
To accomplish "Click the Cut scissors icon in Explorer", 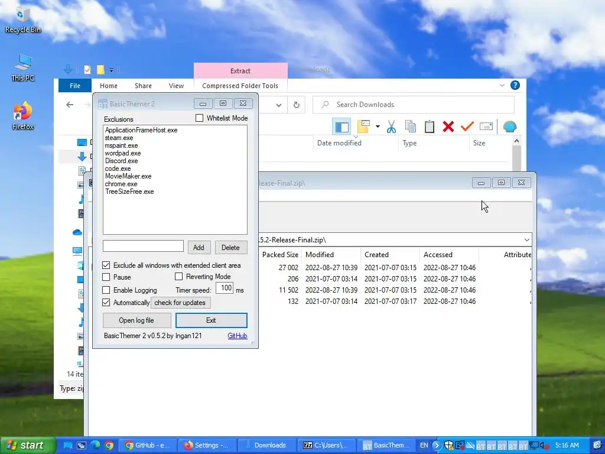I will point(391,127).
